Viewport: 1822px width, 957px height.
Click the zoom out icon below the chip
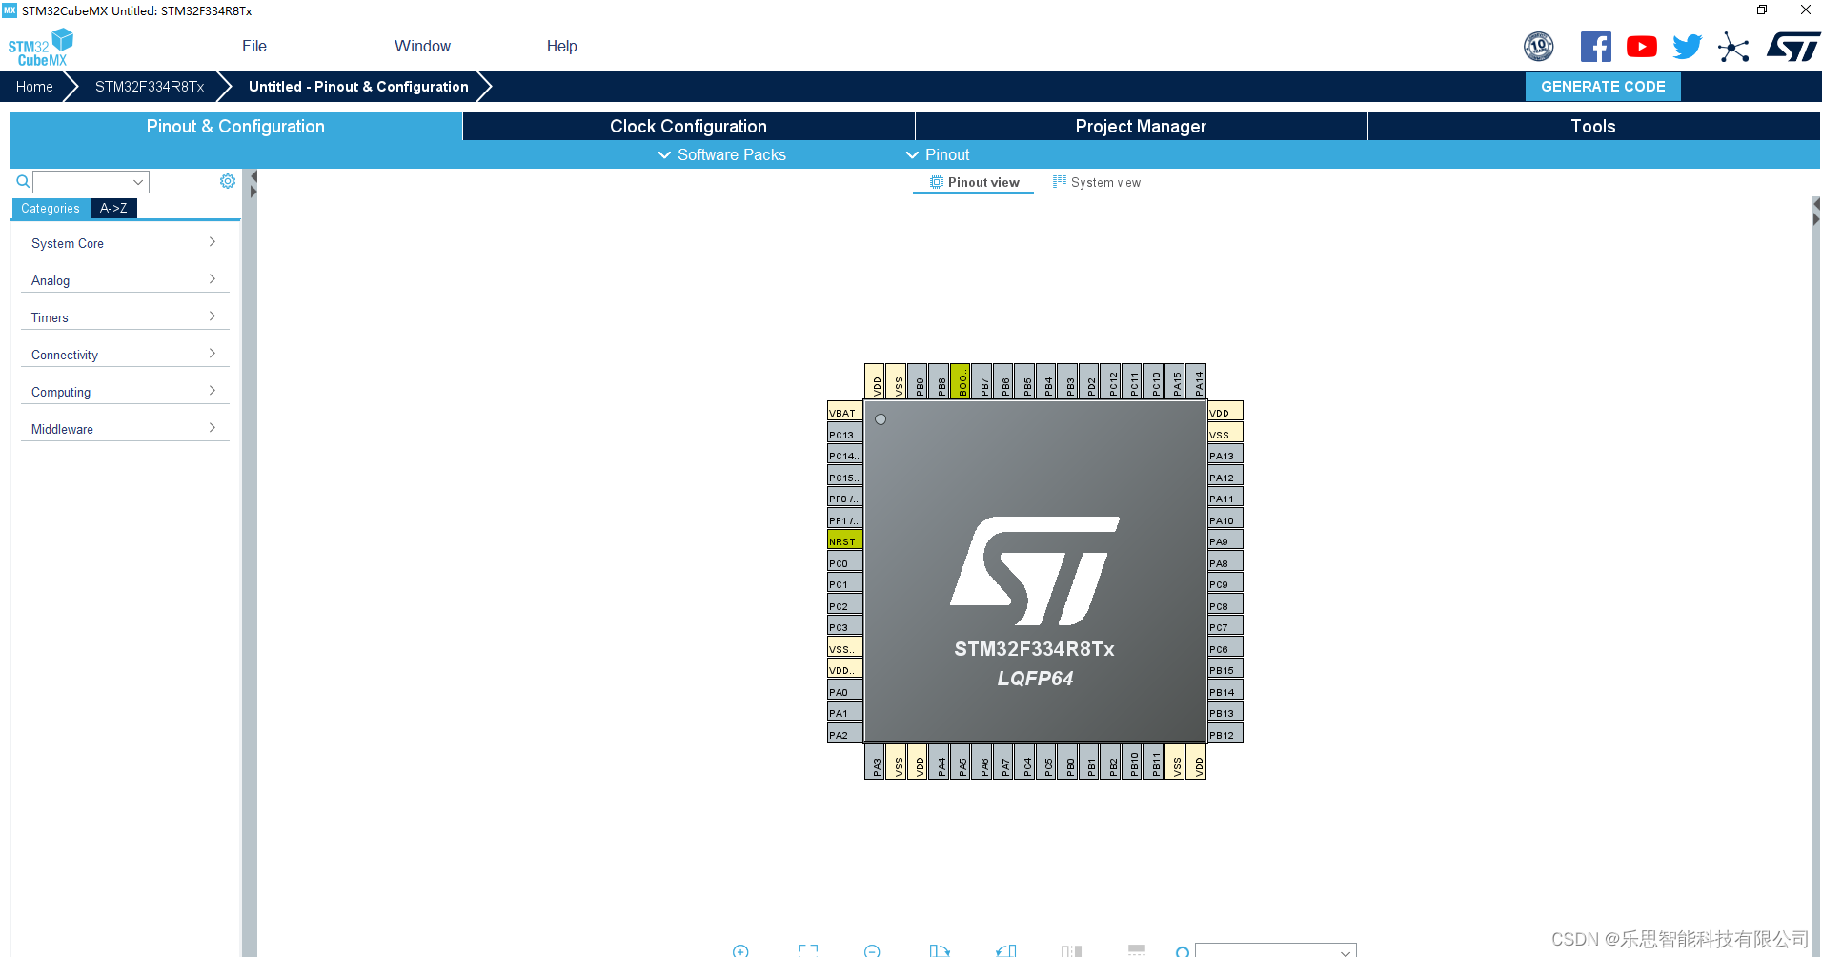pos(871,950)
